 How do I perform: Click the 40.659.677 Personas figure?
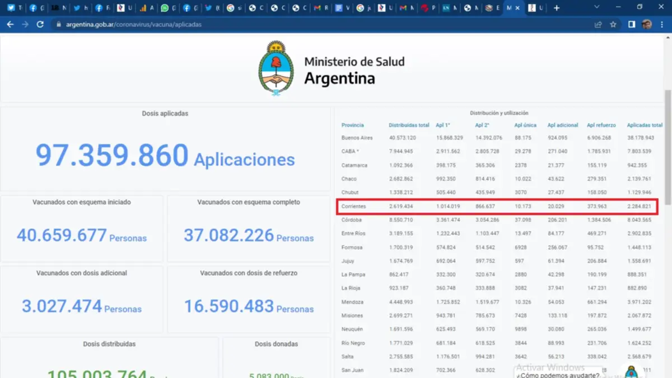click(x=82, y=236)
